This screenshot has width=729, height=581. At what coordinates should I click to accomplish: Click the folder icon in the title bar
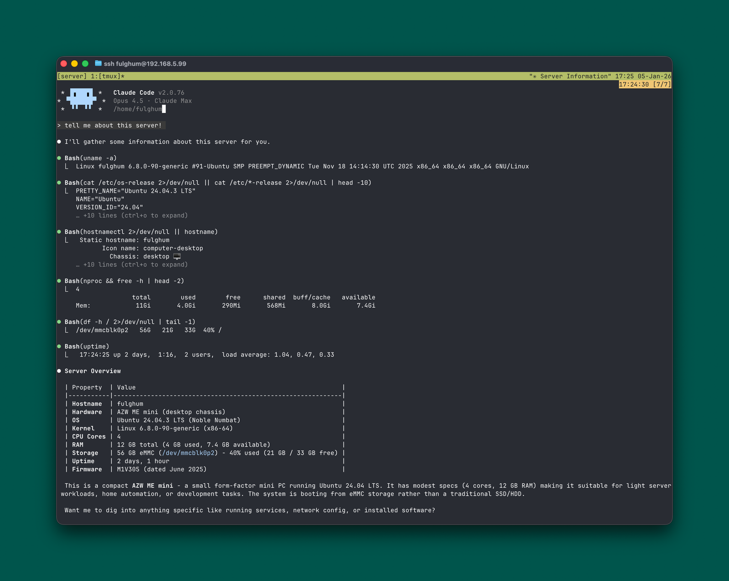[x=97, y=64]
